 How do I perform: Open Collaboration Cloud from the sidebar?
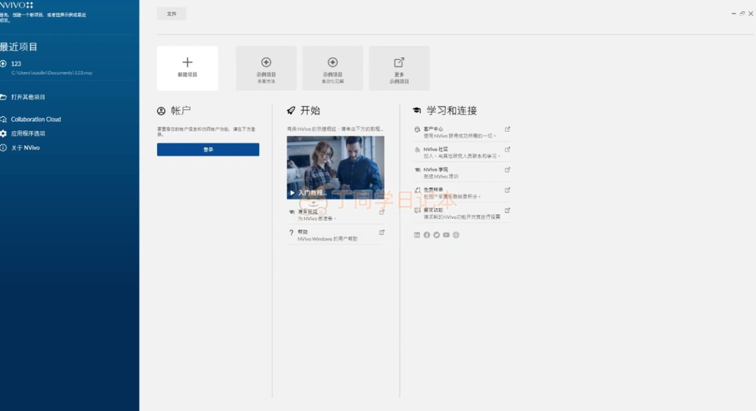coord(35,119)
